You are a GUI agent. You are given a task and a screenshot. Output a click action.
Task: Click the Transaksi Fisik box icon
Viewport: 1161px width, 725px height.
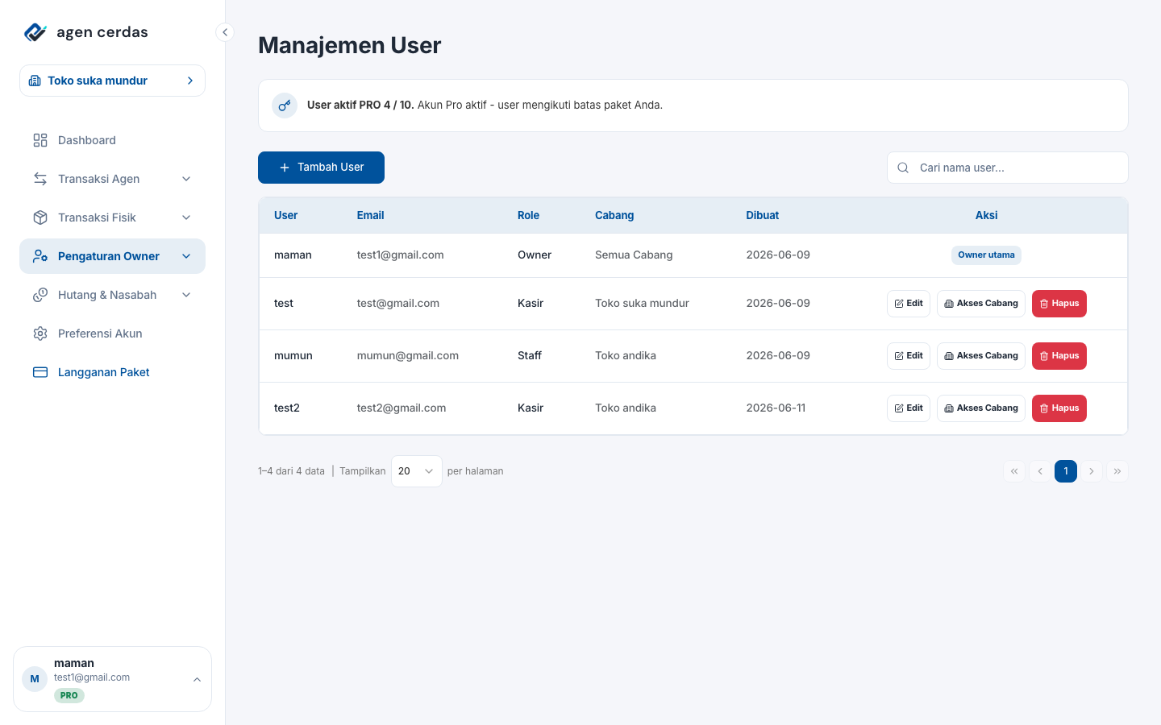40,217
